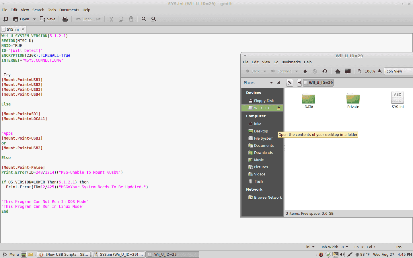Save the SYS.ini document
The image size is (413, 258).
48,19
